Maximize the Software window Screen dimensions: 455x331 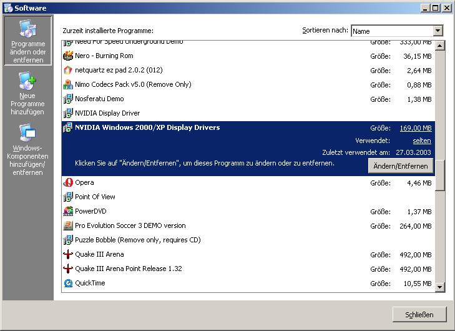(436, 8)
